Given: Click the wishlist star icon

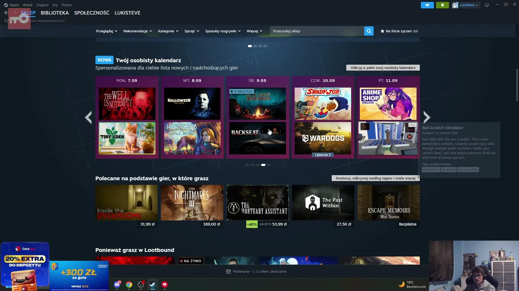Looking at the screenshot, I should (x=382, y=31).
